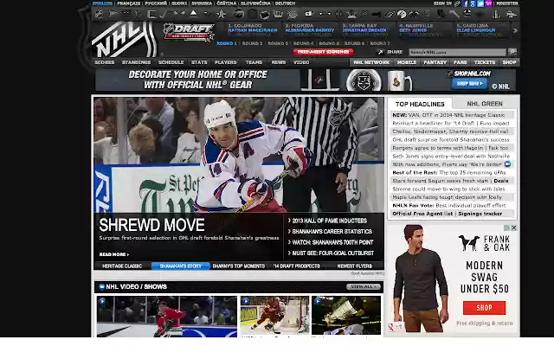Go to NHL shield logo home
The image size is (554, 346).
coord(124,40)
